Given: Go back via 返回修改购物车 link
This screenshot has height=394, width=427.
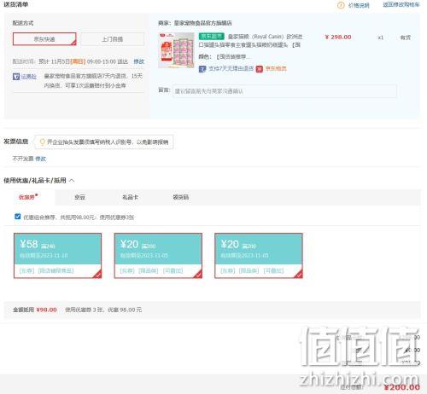Looking at the screenshot, I should 401,5.
